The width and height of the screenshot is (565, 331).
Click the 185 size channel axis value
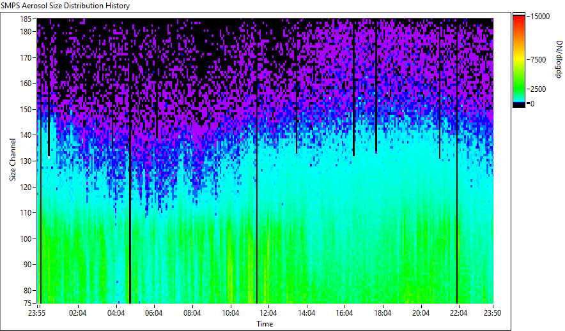[x=27, y=18]
